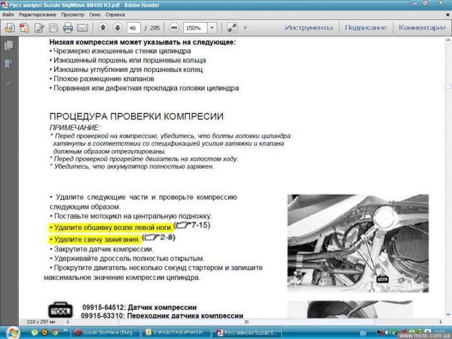Click the horizontal scrollbar left arrow
452x339 pixels.
point(68,321)
